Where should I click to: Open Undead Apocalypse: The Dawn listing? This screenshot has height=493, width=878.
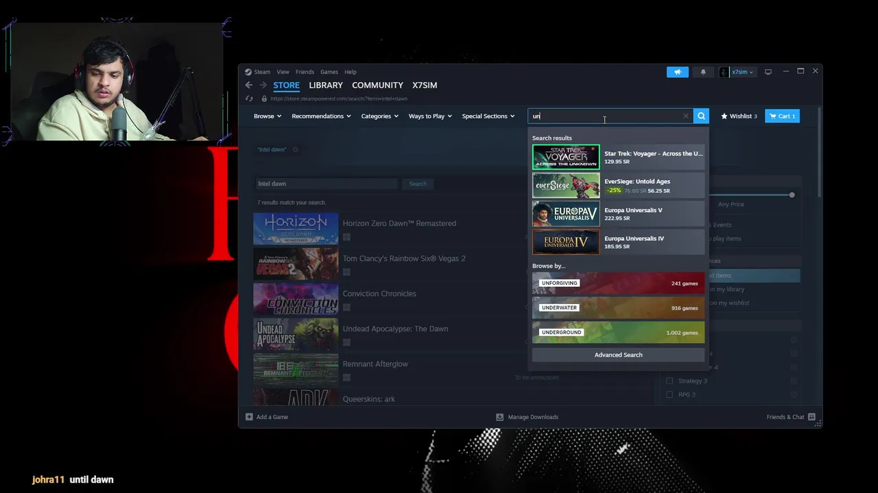click(x=395, y=329)
